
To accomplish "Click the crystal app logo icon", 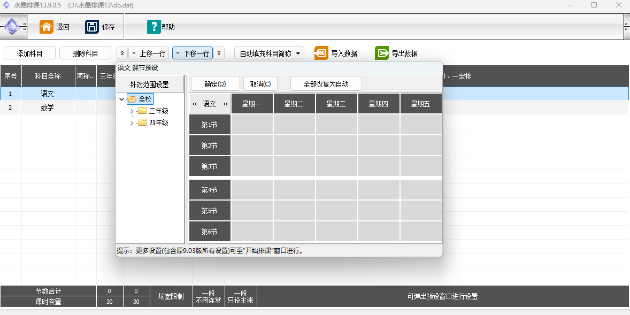I will click(12, 27).
